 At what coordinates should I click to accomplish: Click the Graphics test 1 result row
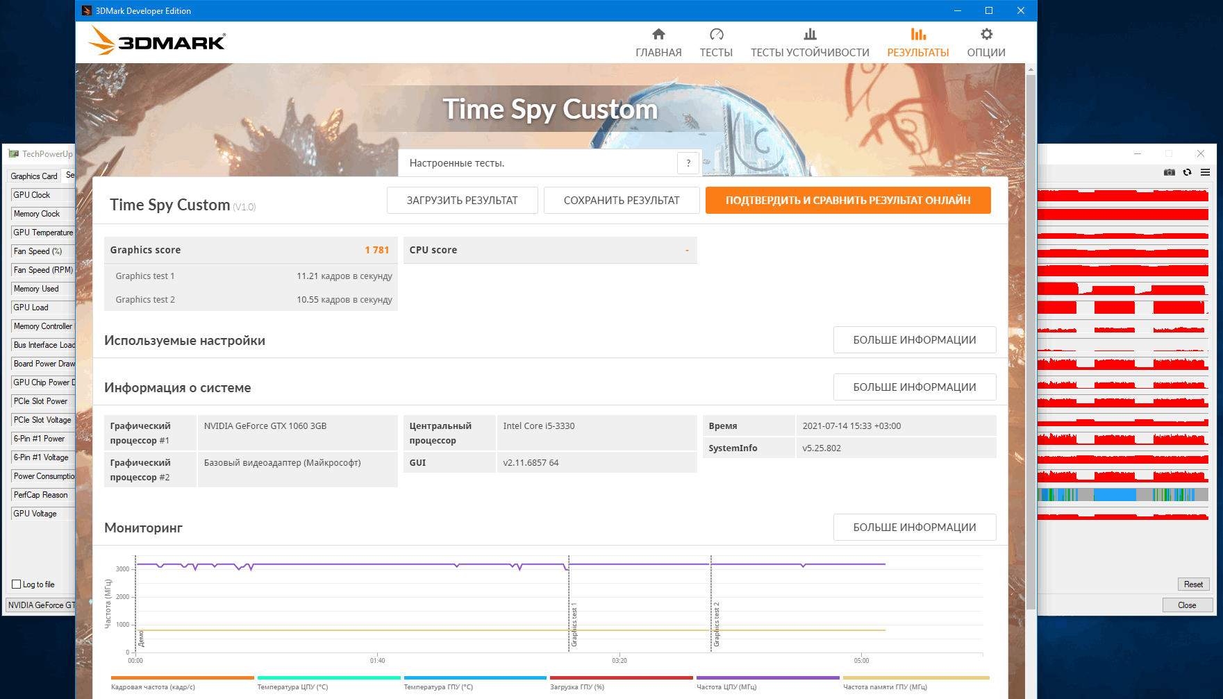click(x=251, y=276)
